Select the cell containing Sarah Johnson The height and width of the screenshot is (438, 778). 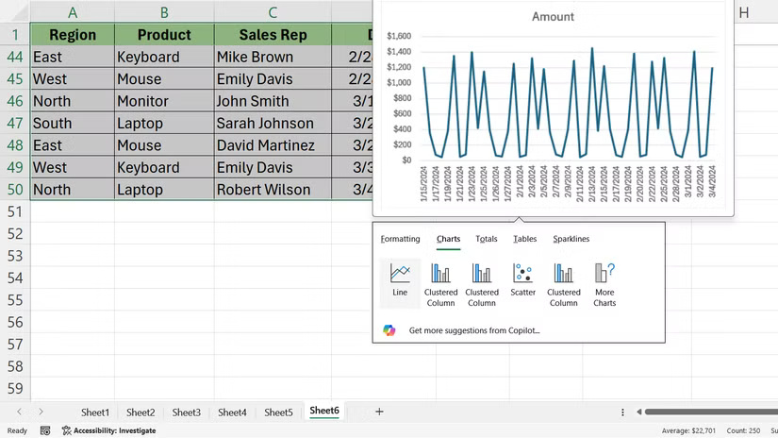[x=264, y=124]
